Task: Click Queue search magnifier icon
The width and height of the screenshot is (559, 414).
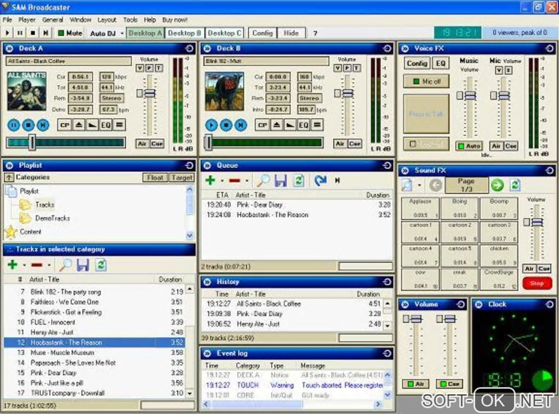Action: [263, 181]
